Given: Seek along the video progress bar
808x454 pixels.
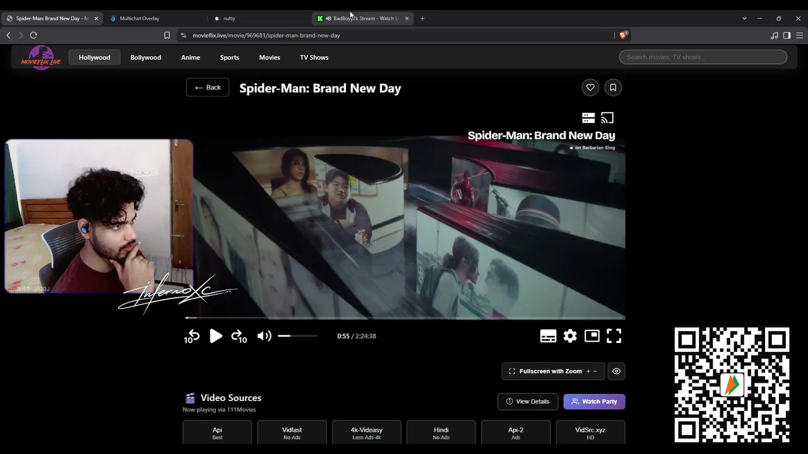Looking at the screenshot, I should pyautogui.click(x=405, y=318).
